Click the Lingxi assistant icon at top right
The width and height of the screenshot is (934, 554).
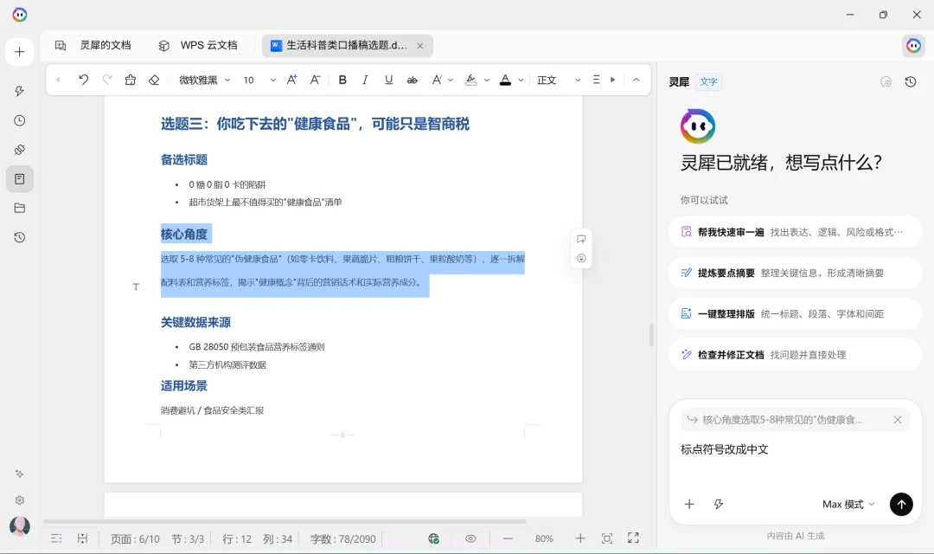(x=914, y=46)
